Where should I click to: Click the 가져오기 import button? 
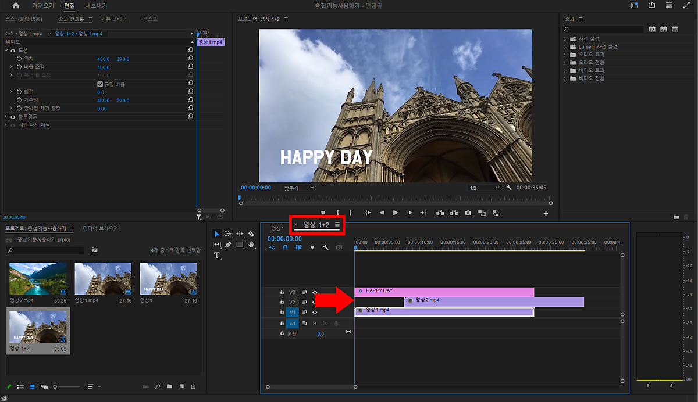[x=43, y=5]
